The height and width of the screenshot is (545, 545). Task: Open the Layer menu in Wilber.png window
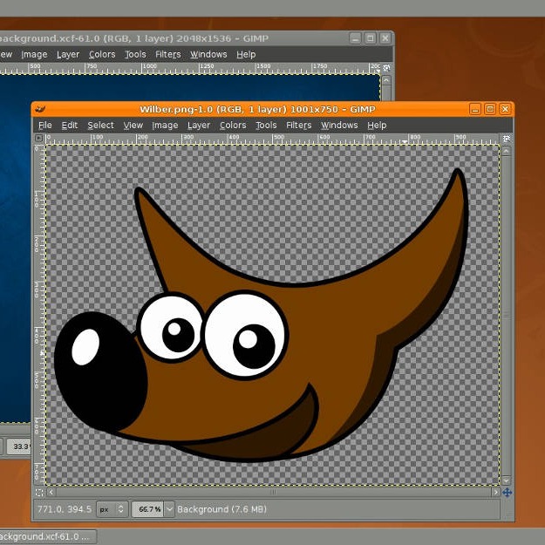pos(199,126)
